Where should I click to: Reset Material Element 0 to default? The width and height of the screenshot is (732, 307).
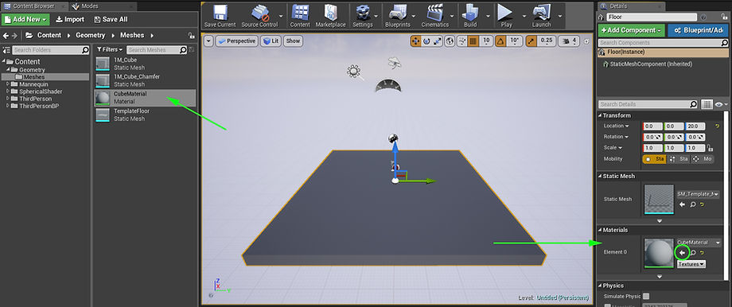(702, 252)
